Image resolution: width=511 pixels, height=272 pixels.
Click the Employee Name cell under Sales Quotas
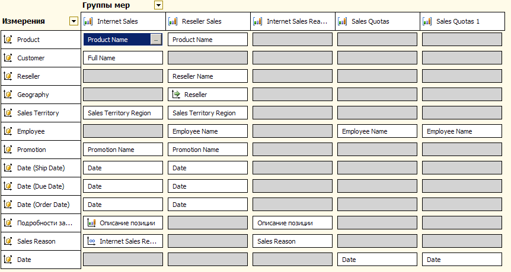(377, 131)
